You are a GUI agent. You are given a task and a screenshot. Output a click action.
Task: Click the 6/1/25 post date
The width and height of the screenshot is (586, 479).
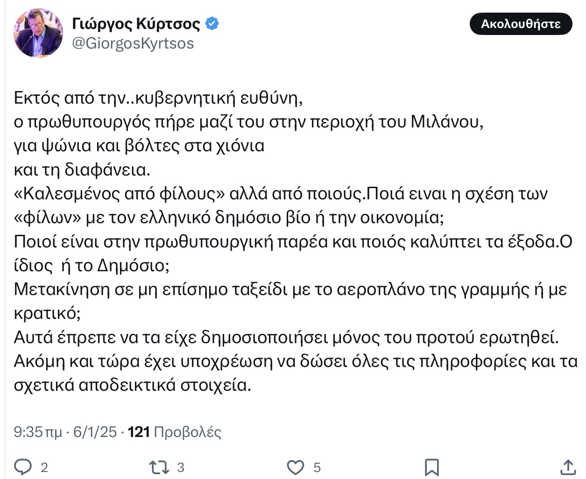pyautogui.click(x=95, y=432)
